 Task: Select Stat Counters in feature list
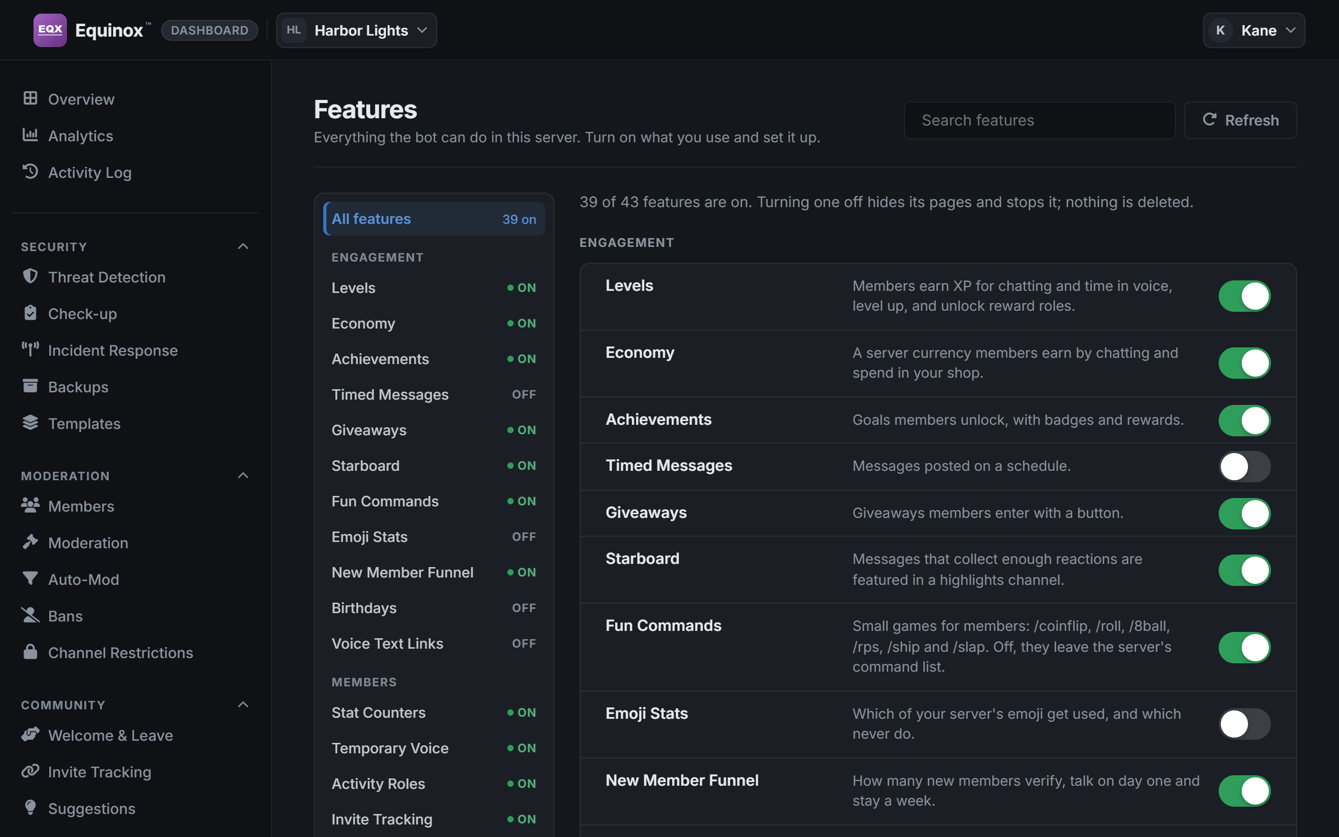click(434, 712)
